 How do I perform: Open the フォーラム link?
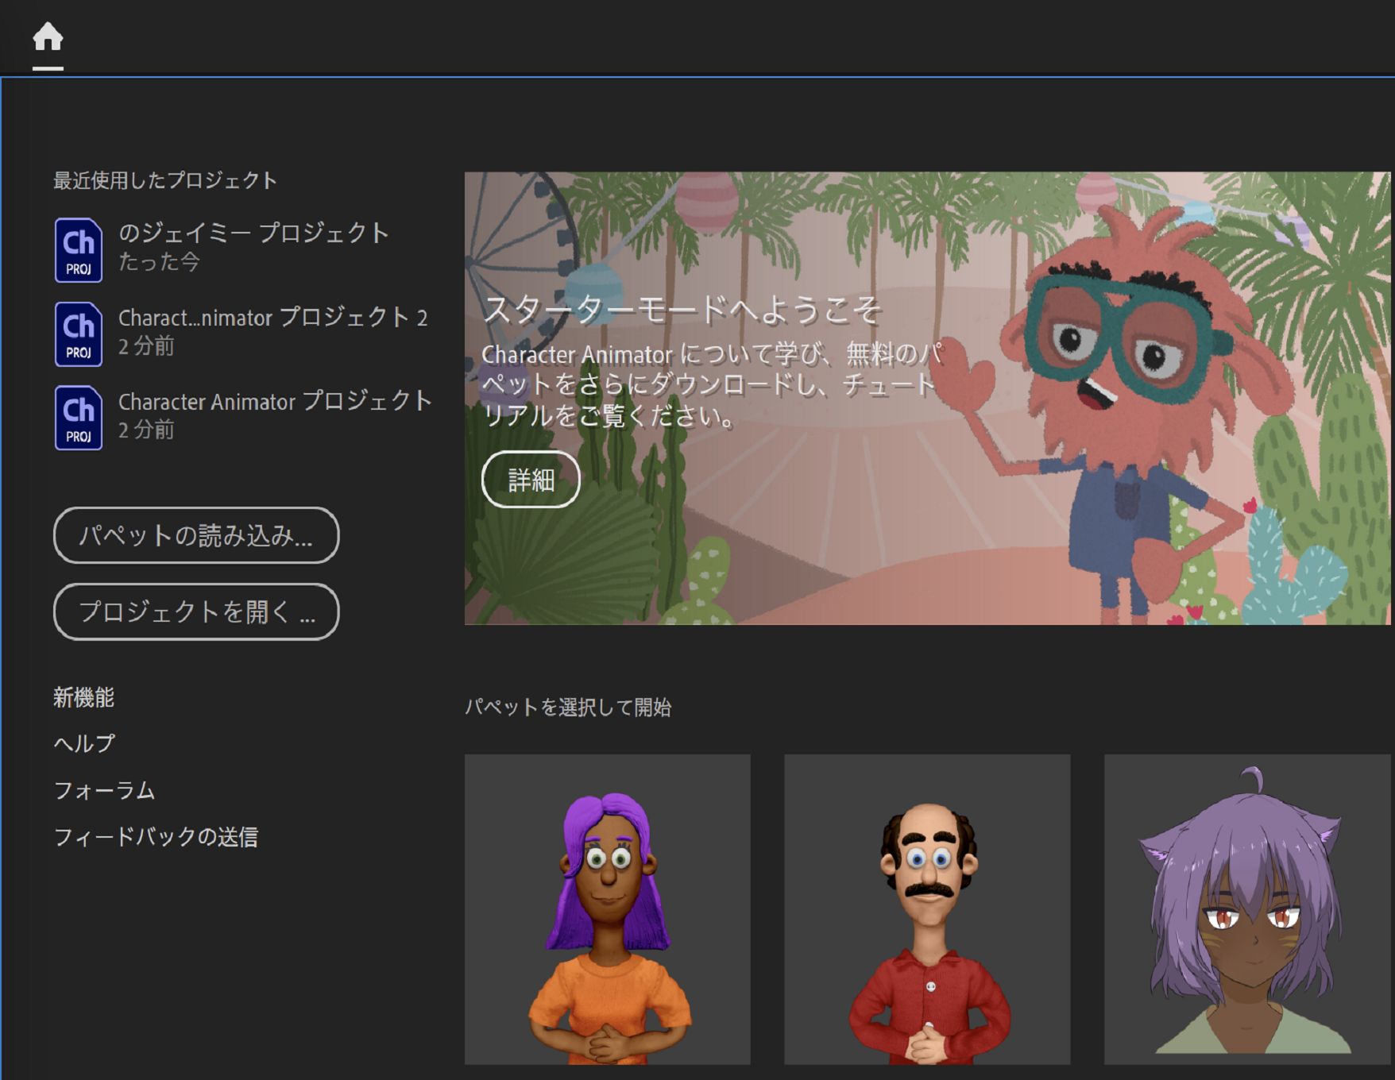(104, 790)
